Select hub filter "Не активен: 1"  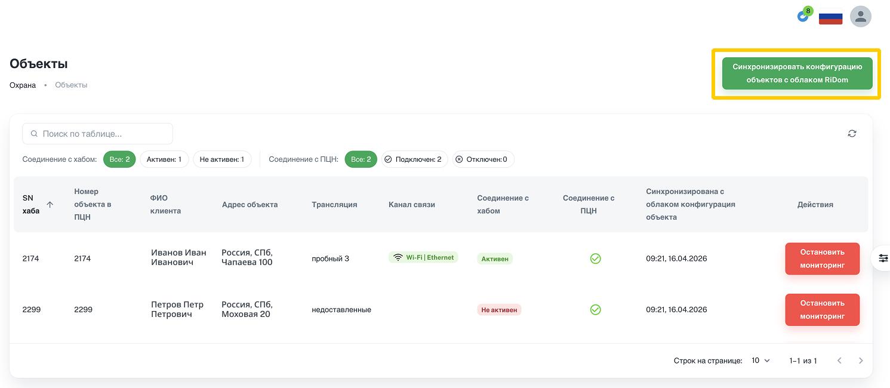(222, 159)
